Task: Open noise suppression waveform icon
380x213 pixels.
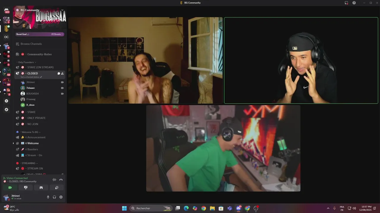Action: point(54,180)
